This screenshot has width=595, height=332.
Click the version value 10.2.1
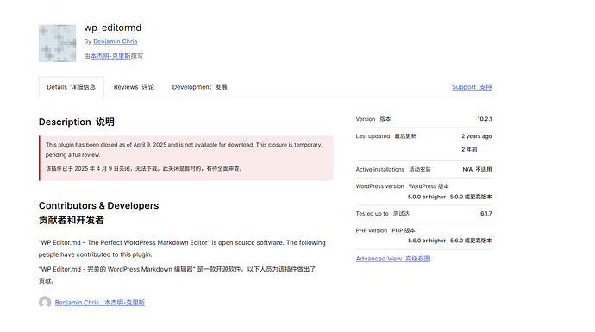[x=485, y=119]
